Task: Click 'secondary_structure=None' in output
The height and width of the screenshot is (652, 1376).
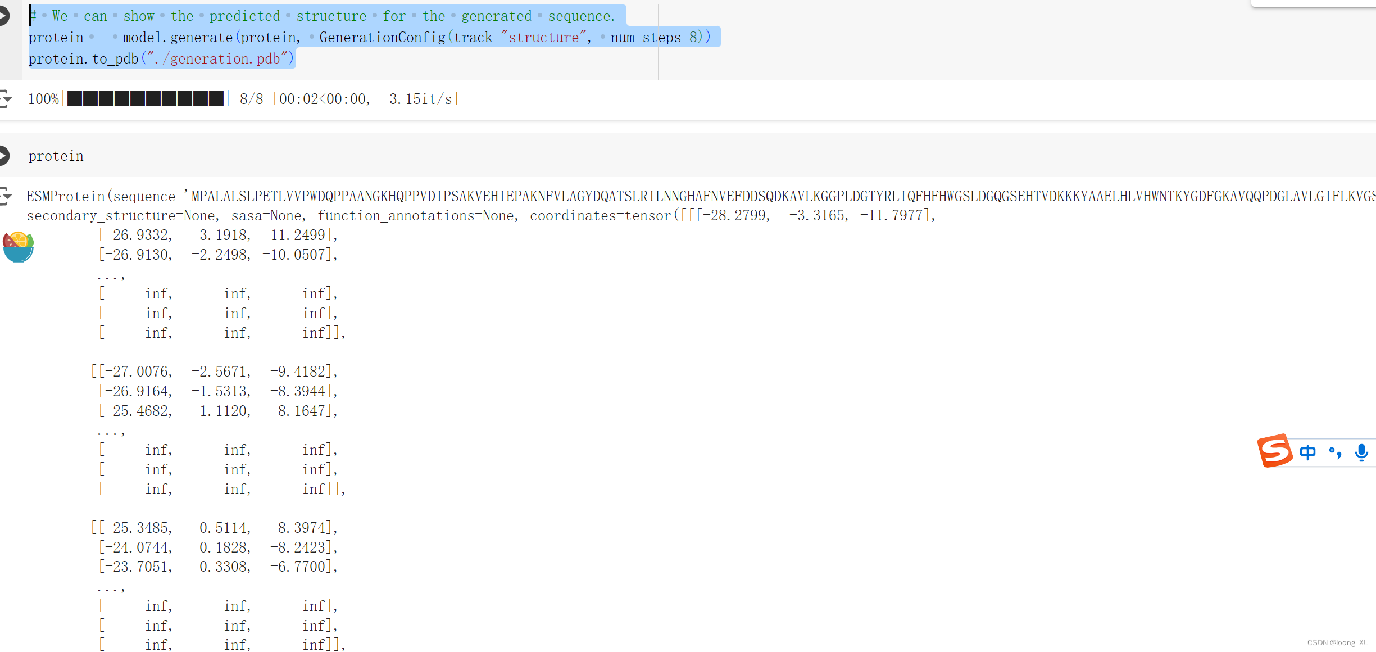Action: click(121, 216)
